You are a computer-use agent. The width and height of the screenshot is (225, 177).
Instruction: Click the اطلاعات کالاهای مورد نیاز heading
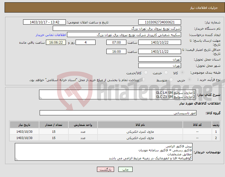click(200, 103)
